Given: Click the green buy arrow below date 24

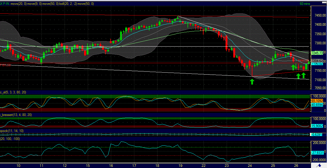Looking at the screenshot, I should (252, 81).
